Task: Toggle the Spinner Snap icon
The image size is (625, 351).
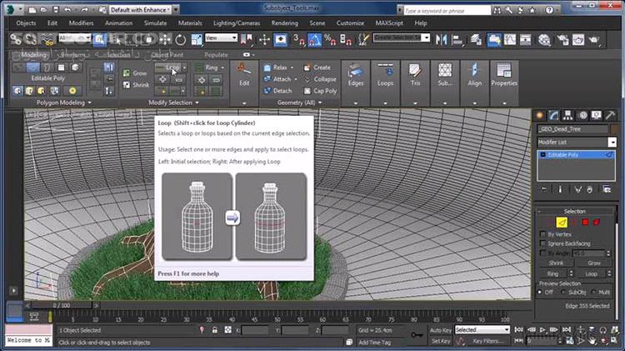Action: (x=346, y=39)
